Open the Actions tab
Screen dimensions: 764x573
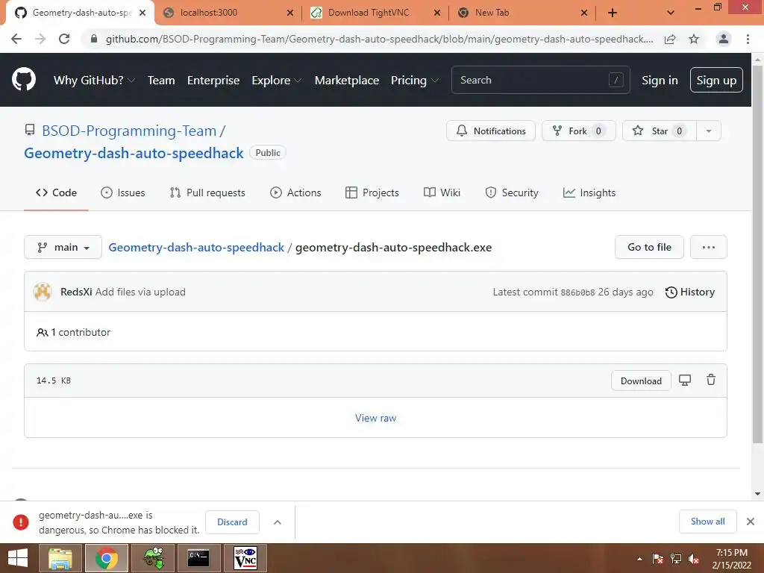point(295,192)
